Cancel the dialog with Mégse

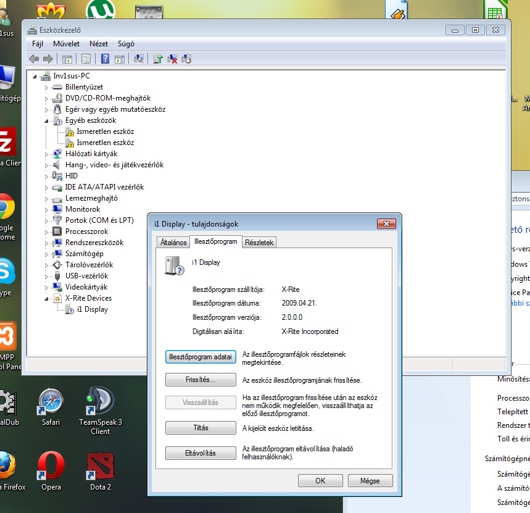[370, 480]
